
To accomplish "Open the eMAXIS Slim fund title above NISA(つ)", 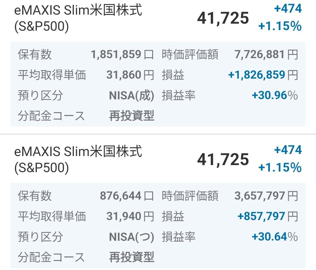I will (78, 160).
